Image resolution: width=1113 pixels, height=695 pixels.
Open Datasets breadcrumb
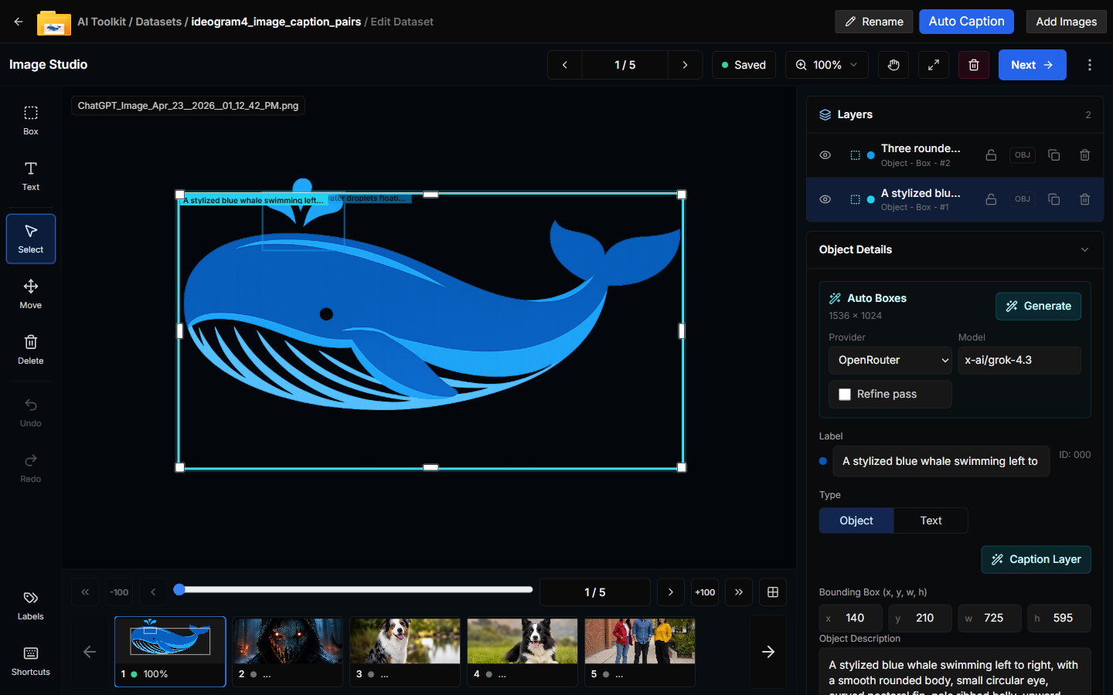(158, 22)
